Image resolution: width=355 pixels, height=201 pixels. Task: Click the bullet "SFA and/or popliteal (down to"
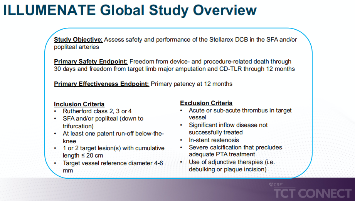pyautogui.click(x=103, y=119)
